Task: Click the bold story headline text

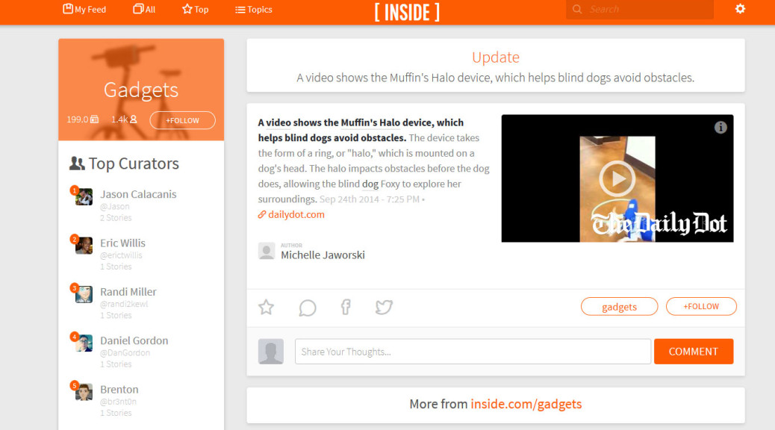Action: coord(361,130)
